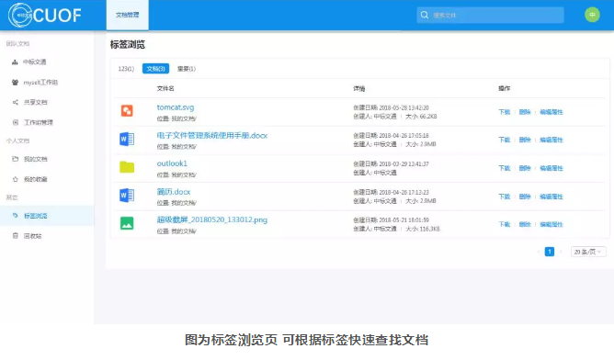Download the outlook1 folder
The width and height of the screenshot is (614, 360).
coord(505,168)
